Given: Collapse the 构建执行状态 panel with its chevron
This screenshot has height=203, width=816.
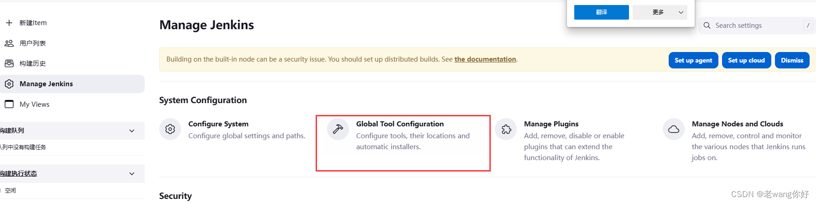Looking at the screenshot, I should coord(132,174).
